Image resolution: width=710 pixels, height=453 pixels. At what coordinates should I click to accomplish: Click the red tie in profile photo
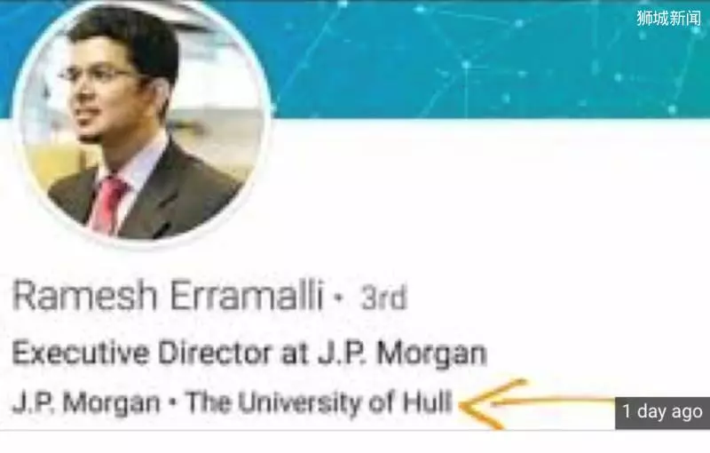pyautogui.click(x=107, y=206)
